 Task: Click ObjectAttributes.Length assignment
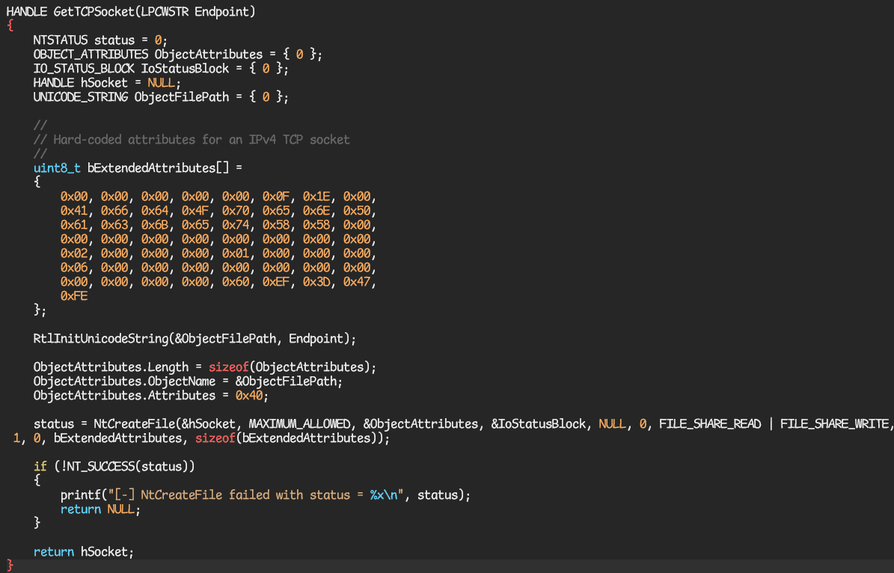(205, 368)
